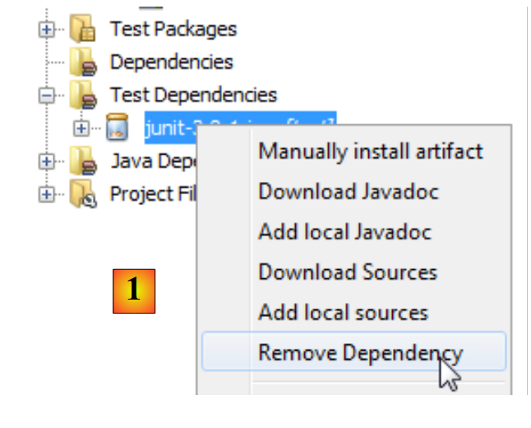531x428 pixels.
Task: Select Download Javadoc from context menu
Action: 349,192
